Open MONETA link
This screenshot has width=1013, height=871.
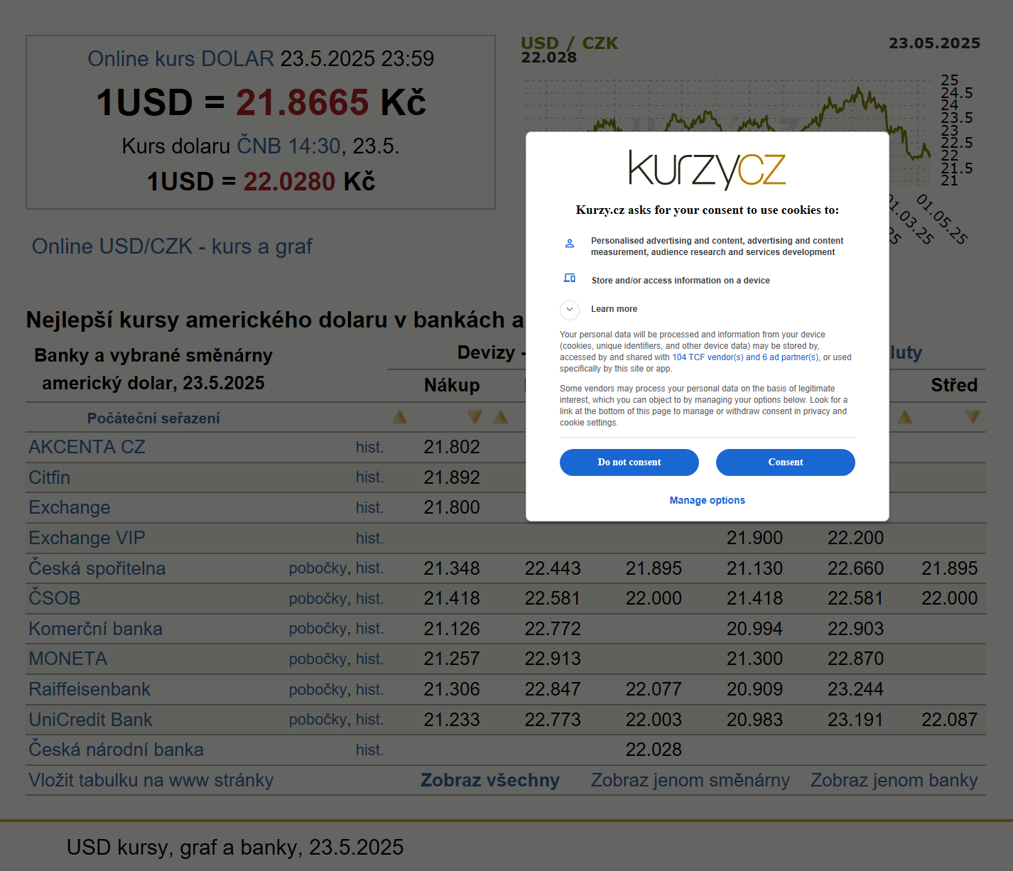pyautogui.click(x=67, y=659)
